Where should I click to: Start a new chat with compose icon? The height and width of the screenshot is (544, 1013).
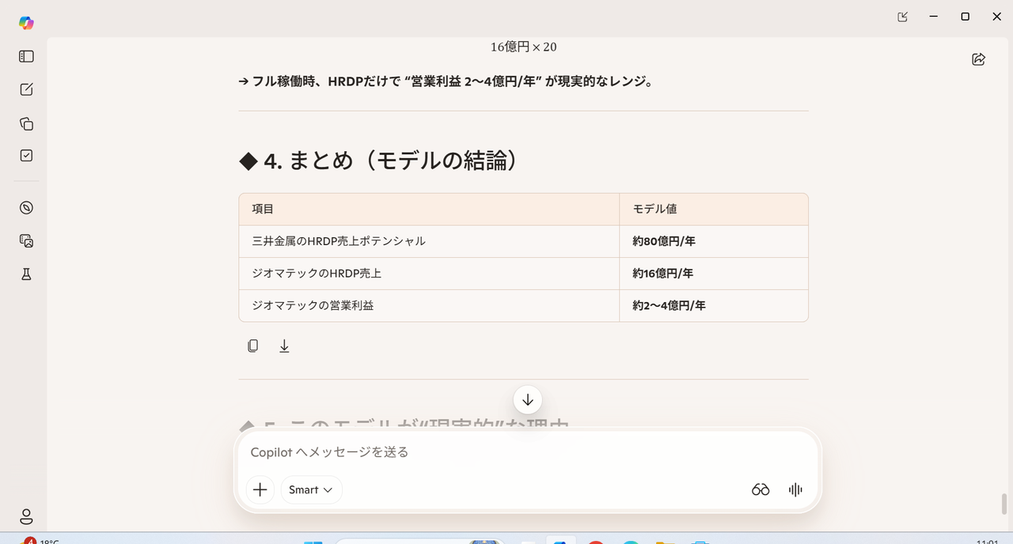(26, 89)
